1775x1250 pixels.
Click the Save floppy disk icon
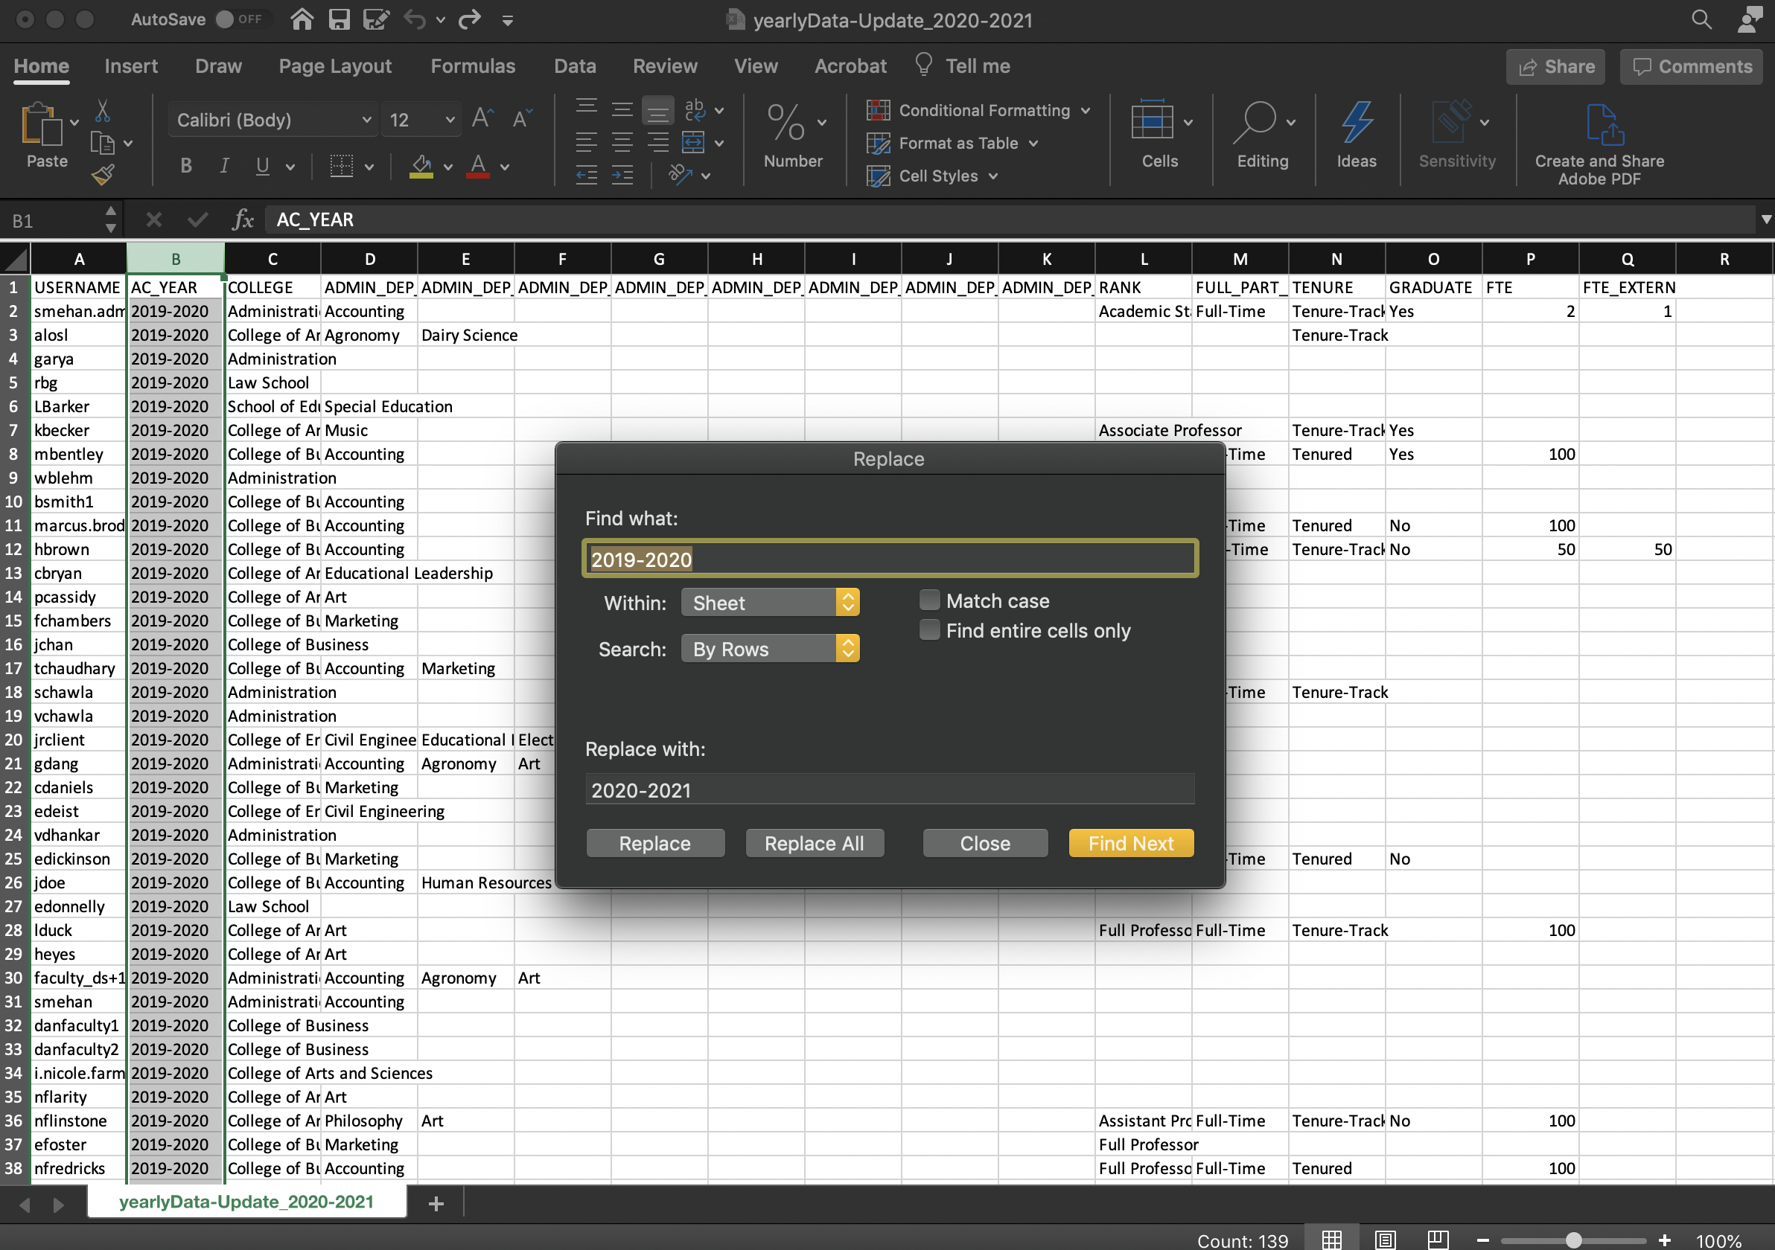click(x=340, y=19)
